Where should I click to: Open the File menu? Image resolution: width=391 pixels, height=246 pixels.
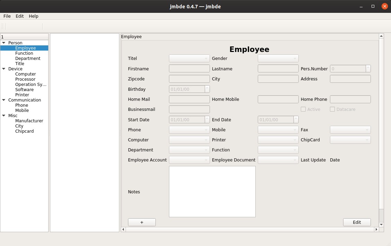click(7, 16)
